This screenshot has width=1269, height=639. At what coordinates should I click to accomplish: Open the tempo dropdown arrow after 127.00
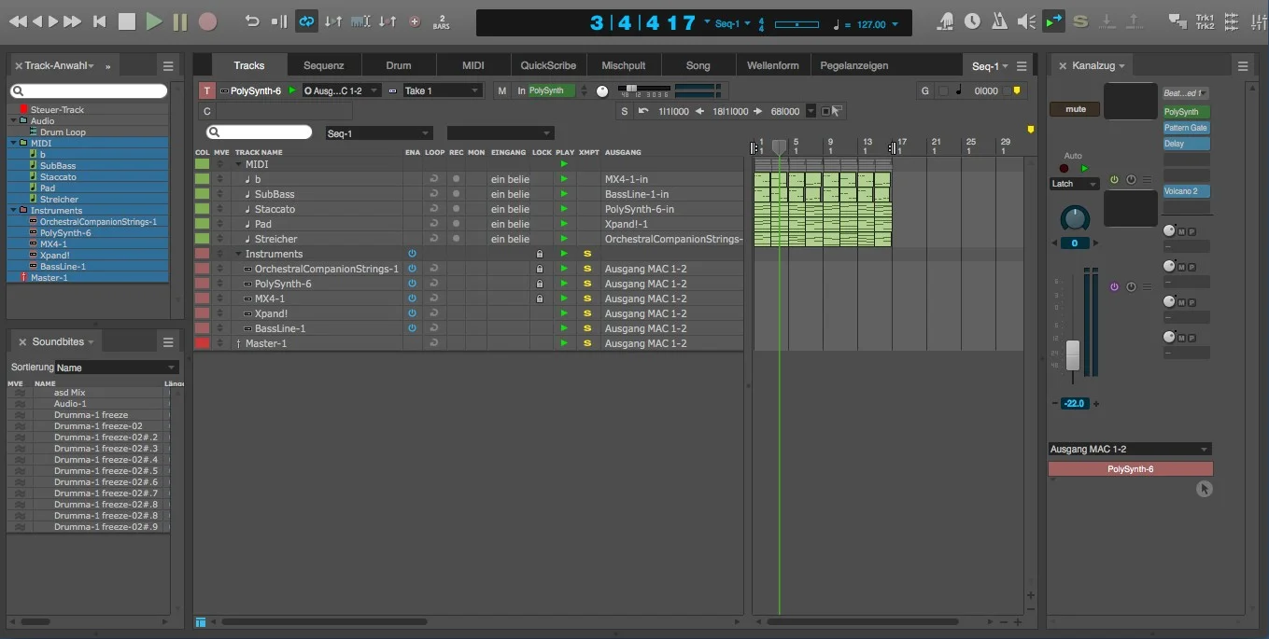click(x=895, y=24)
